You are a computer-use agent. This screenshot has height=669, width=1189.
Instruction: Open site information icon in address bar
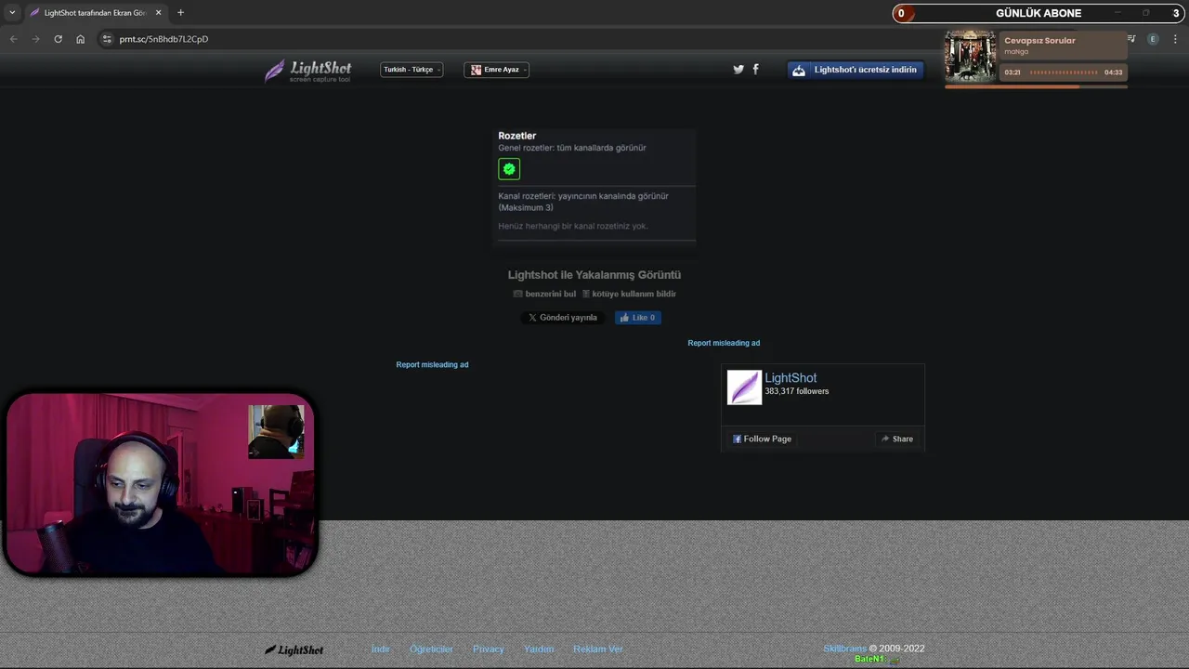click(x=107, y=39)
